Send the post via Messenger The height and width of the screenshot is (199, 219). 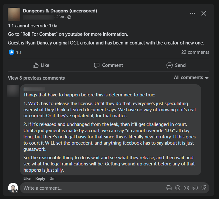176,65
